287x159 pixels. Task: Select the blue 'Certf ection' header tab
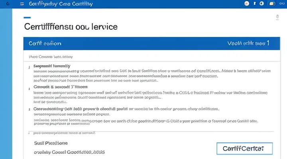click(45, 43)
